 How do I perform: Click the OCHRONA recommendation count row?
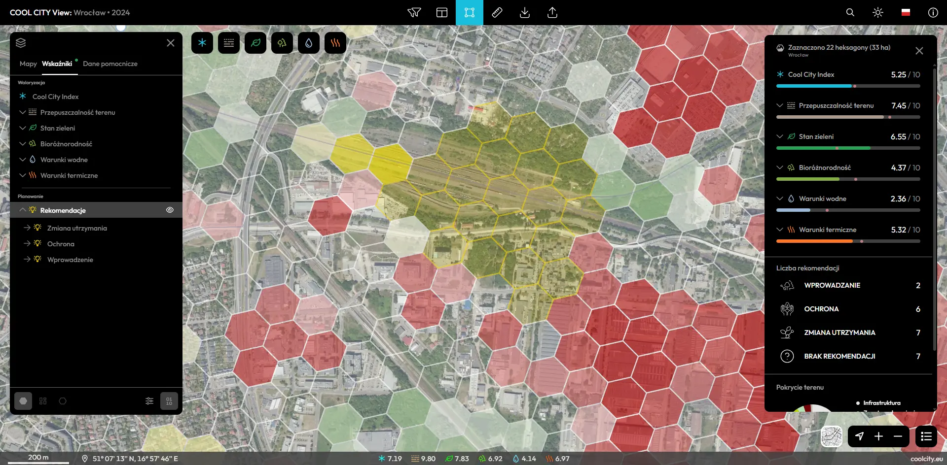point(848,309)
